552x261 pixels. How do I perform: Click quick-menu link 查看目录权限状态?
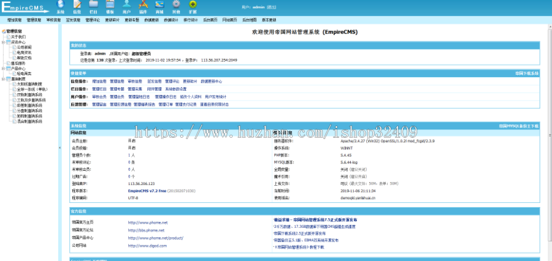(215, 105)
